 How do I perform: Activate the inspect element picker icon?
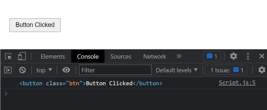click(x=8, y=56)
